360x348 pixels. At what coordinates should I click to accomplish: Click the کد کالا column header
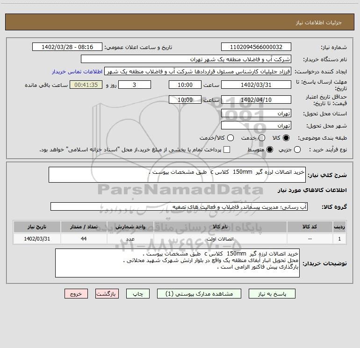coord(310,227)
